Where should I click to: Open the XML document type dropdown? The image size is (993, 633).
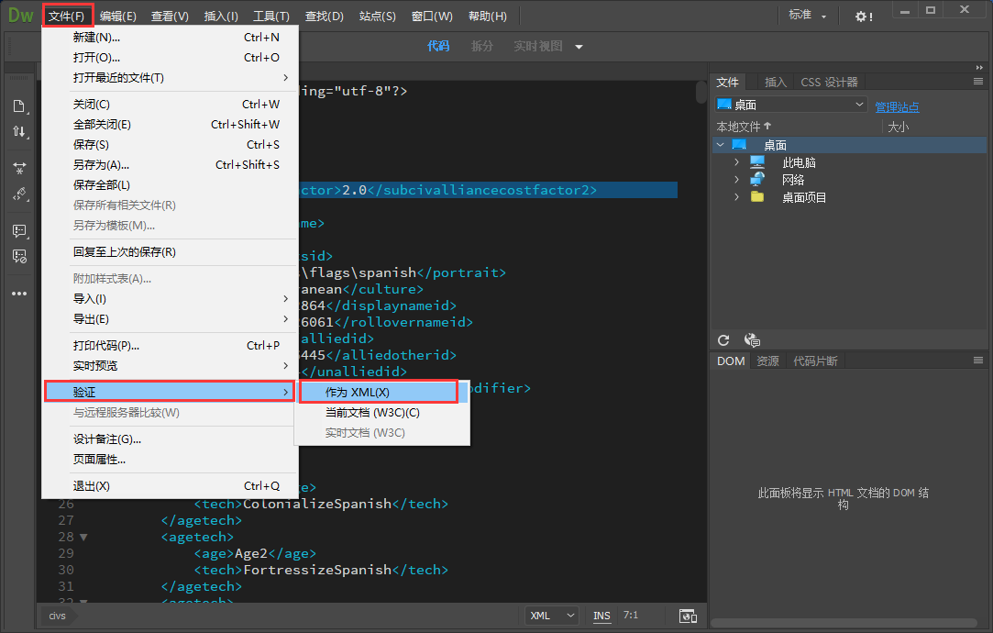552,616
